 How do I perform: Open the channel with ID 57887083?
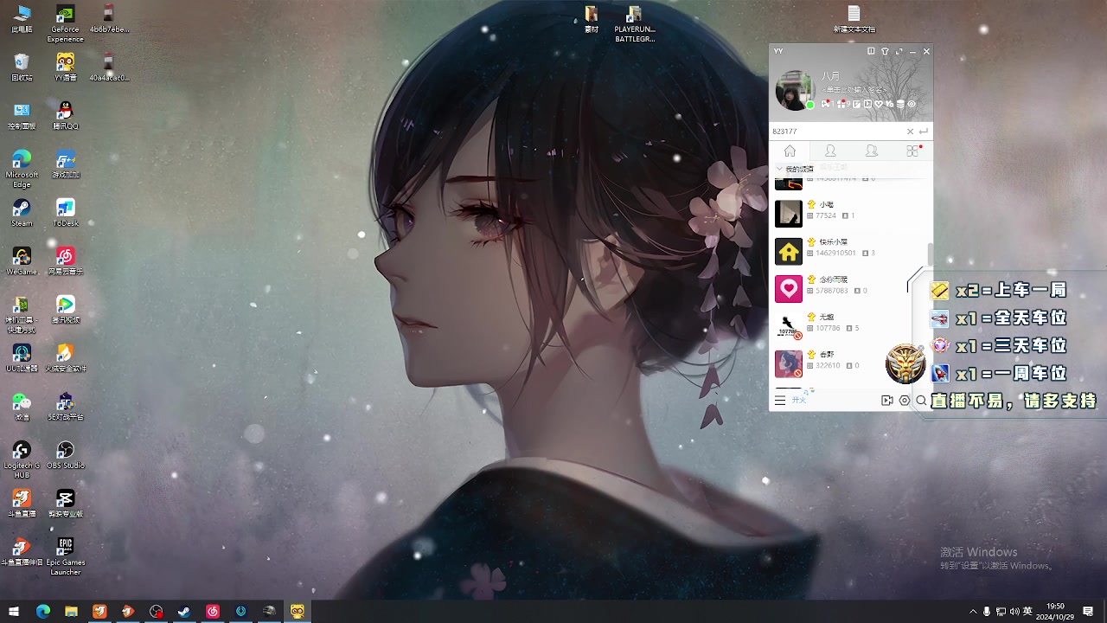point(851,288)
